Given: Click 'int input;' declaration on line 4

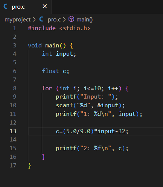Looking at the screenshot, I should (59, 54).
